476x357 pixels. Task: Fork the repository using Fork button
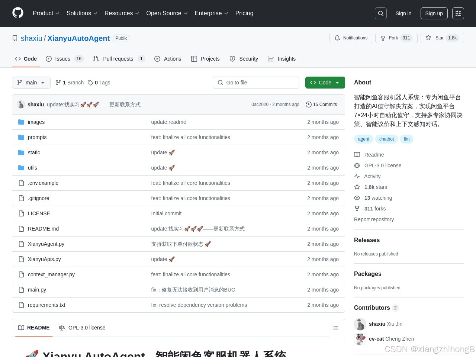point(396,38)
